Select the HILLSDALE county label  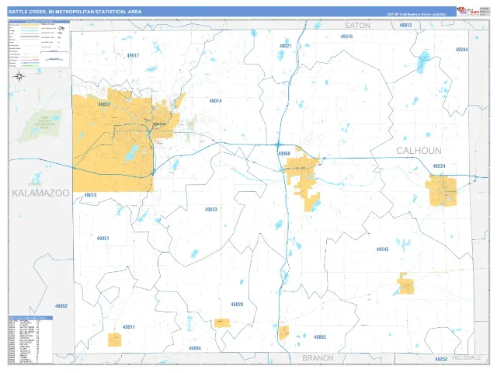[x=466, y=357]
